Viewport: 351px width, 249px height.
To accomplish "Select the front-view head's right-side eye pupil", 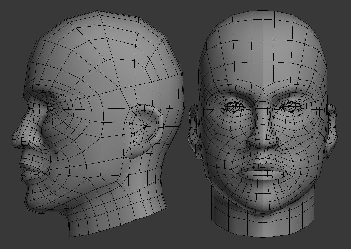I will tap(291, 106).
